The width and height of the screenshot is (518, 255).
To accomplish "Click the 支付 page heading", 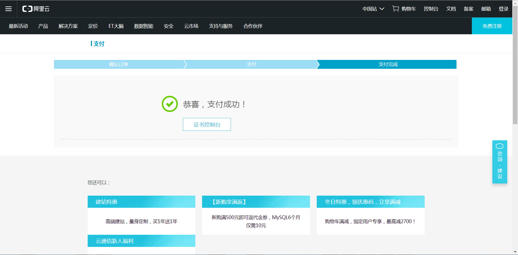I will click(99, 44).
